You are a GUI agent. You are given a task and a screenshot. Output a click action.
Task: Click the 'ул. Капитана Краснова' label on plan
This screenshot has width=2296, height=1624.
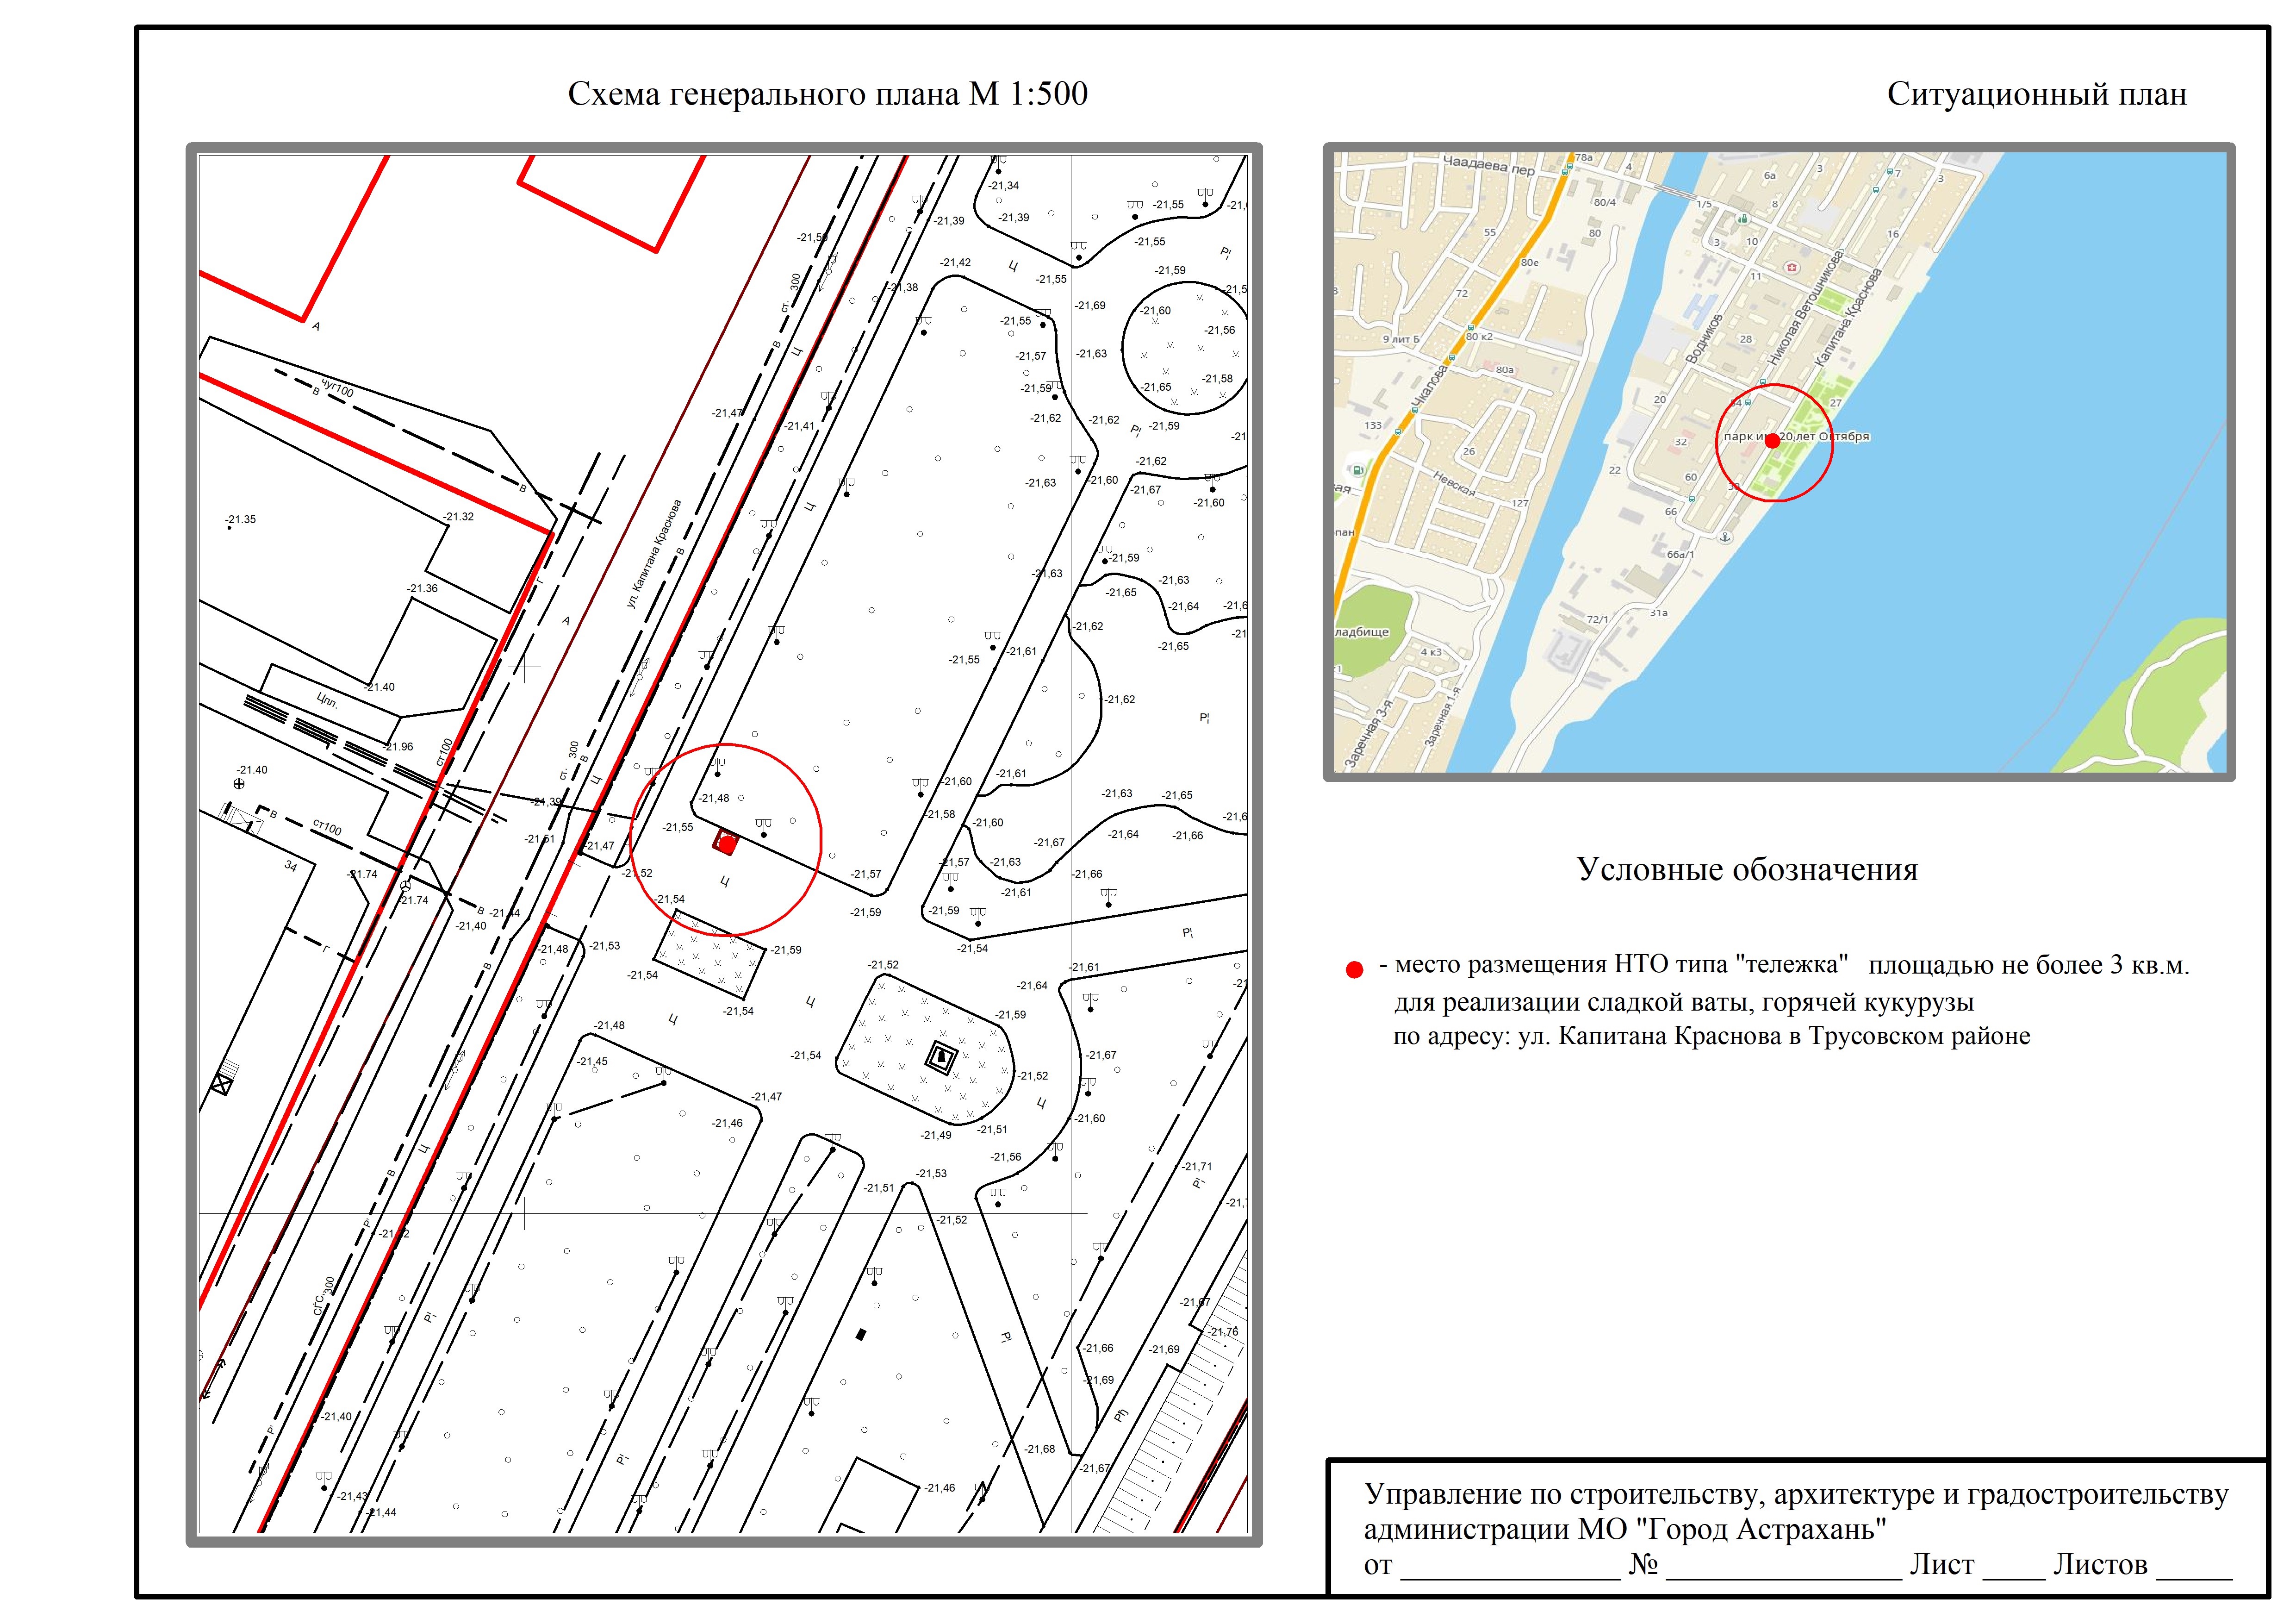(655, 554)
